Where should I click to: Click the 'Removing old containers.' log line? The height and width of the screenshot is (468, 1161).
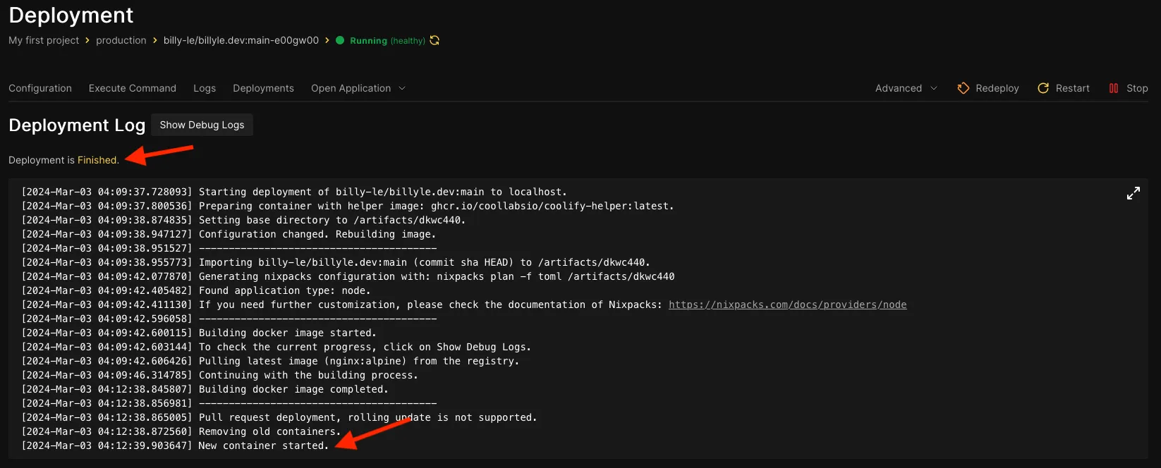click(x=181, y=431)
